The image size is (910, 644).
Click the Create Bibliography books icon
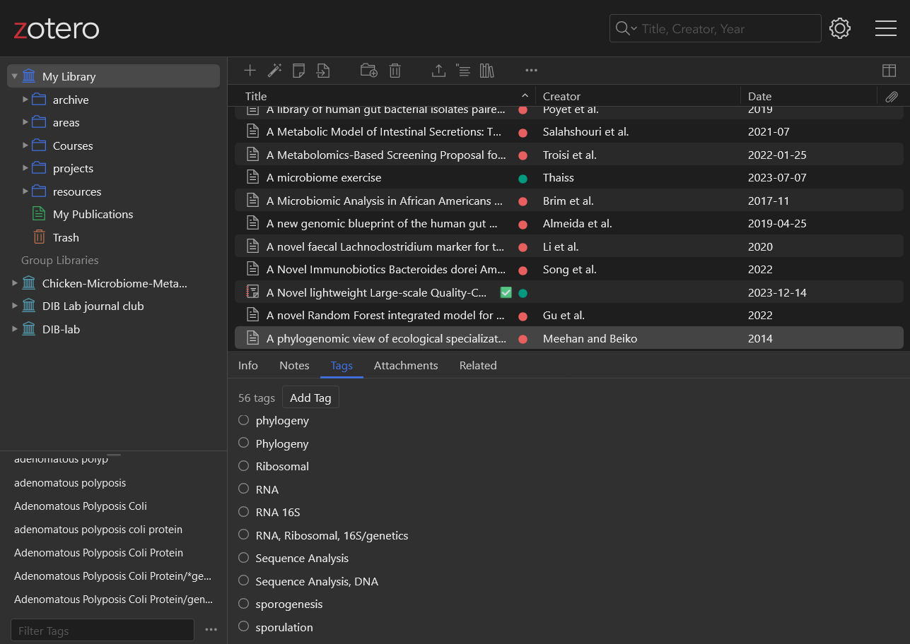486,70
